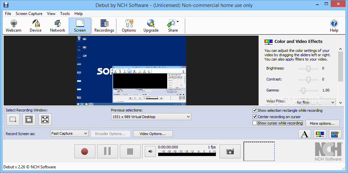Click the Debut v 2.26 status text
This screenshot has width=348, height=173.
point(29,167)
